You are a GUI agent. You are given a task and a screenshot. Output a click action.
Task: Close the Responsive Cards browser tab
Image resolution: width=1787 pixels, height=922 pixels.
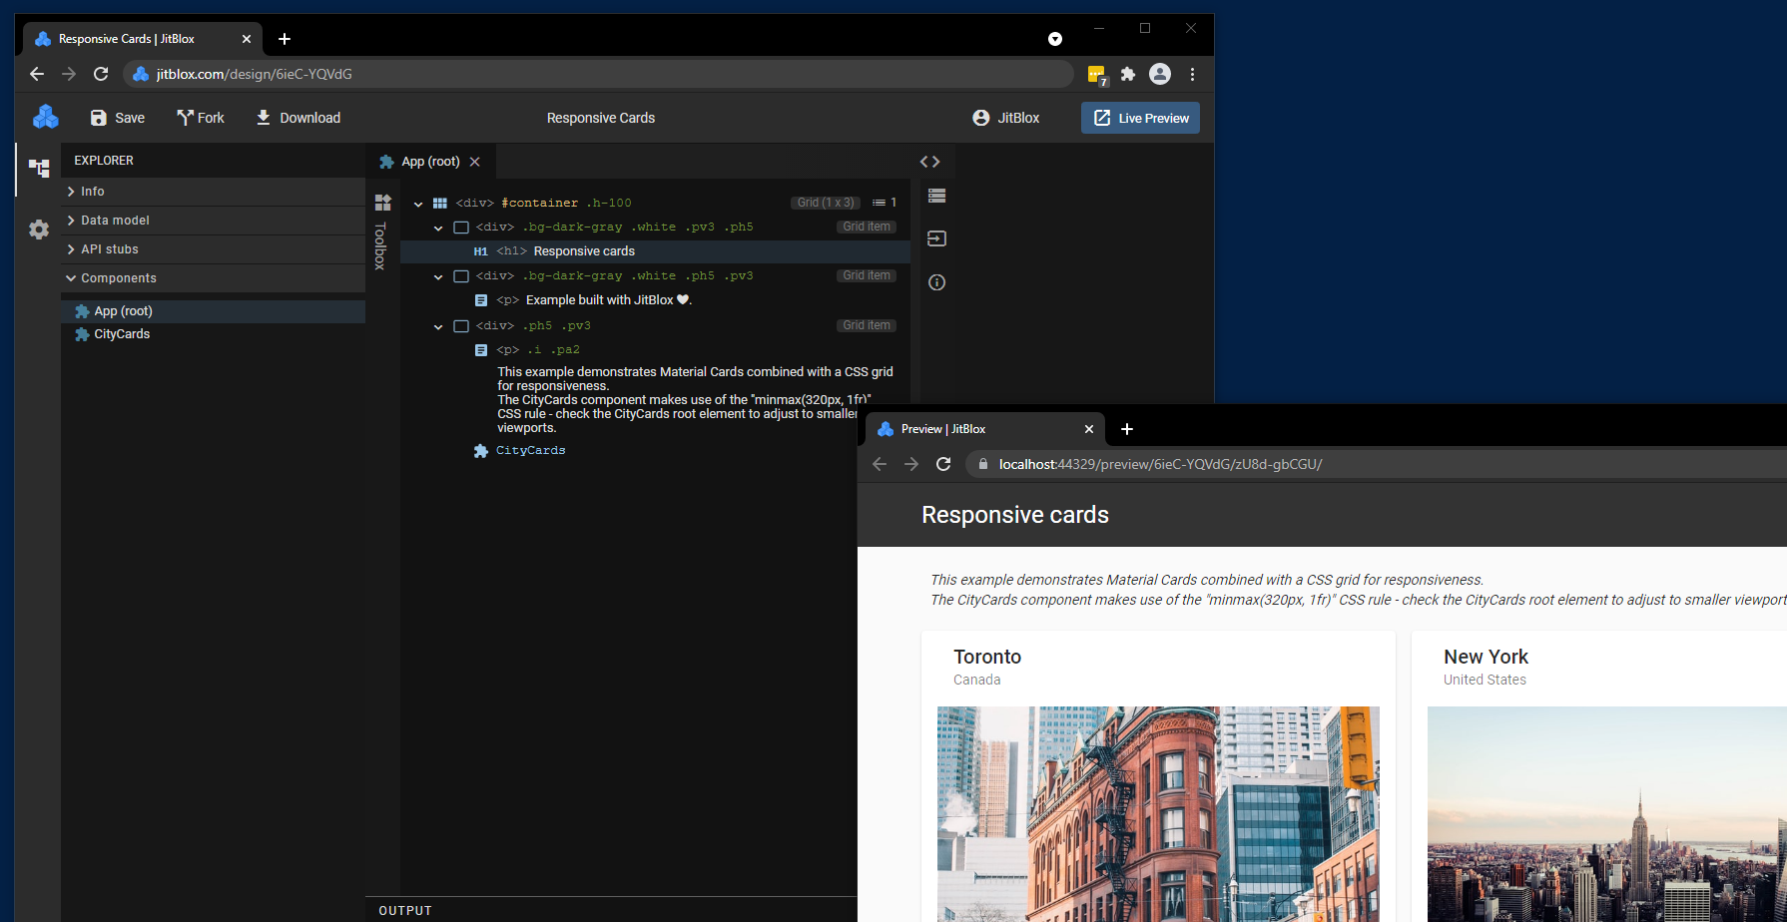(x=247, y=39)
